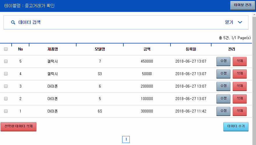Click 데이터 추가 button
Screen dimensions: 256x145
point(236,126)
